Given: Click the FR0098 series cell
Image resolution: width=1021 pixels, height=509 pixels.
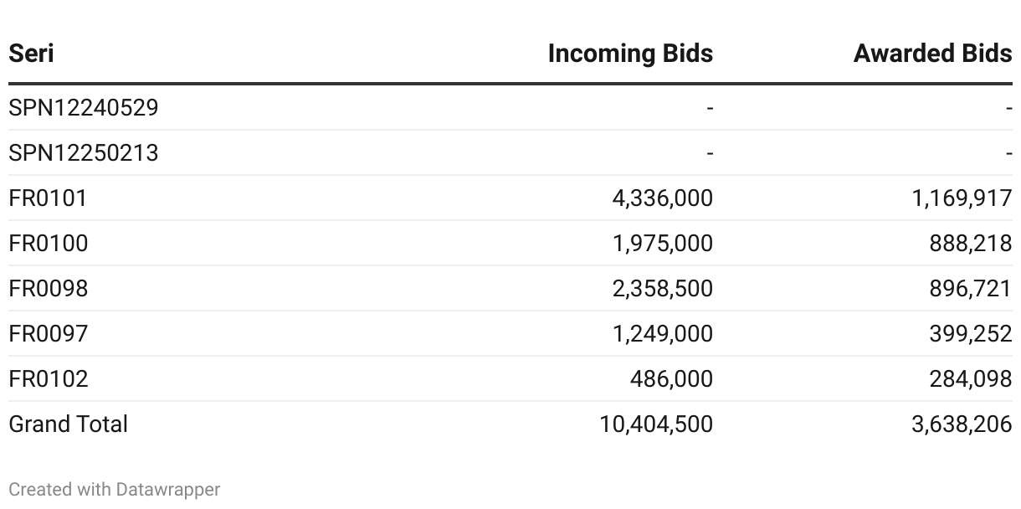Looking at the screenshot, I should pyautogui.click(x=48, y=289).
